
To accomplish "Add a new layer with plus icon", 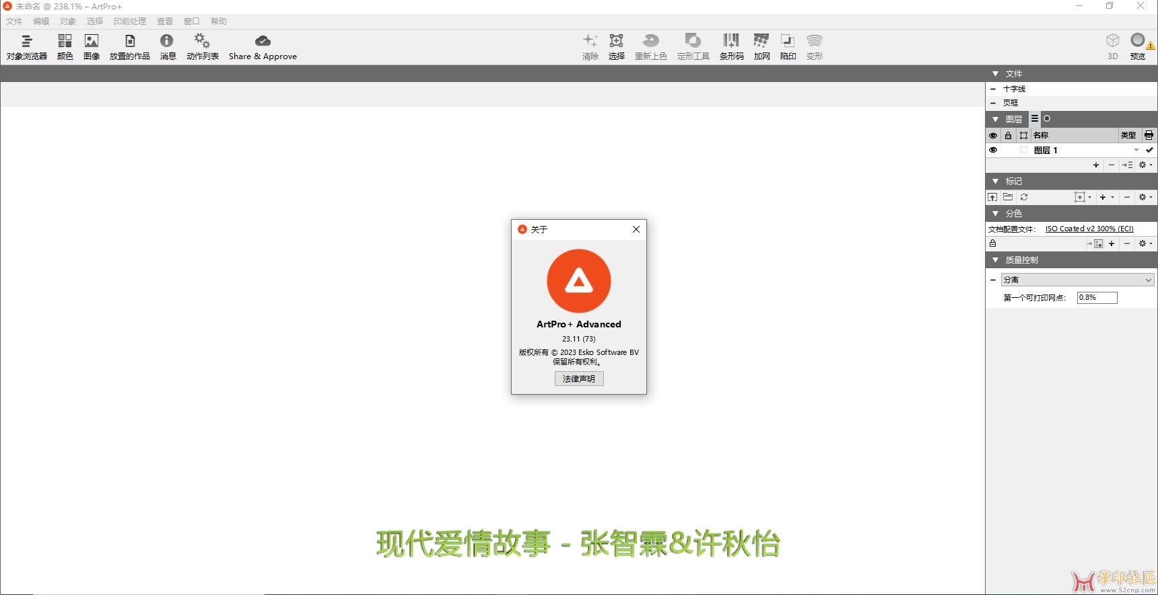I will [x=1096, y=165].
